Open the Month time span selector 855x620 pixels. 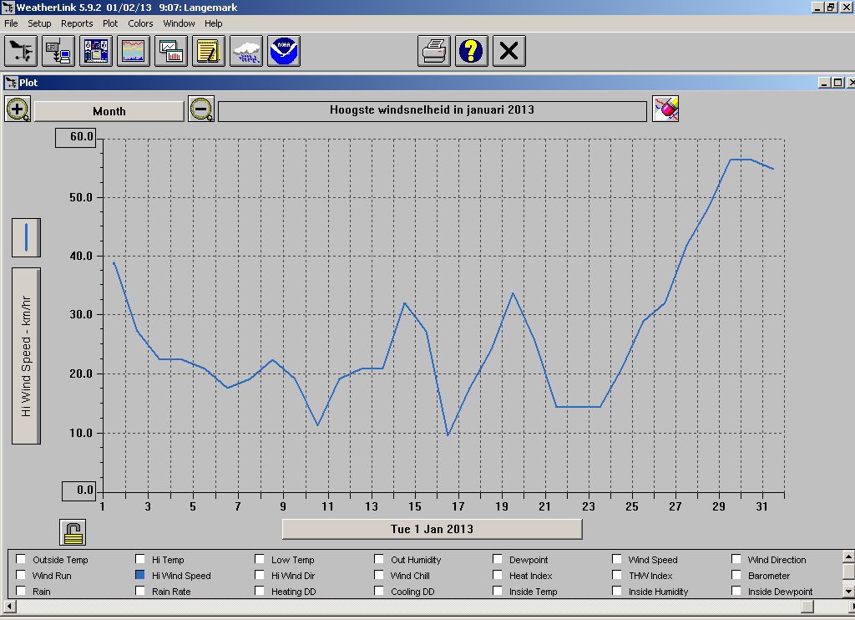tap(109, 111)
